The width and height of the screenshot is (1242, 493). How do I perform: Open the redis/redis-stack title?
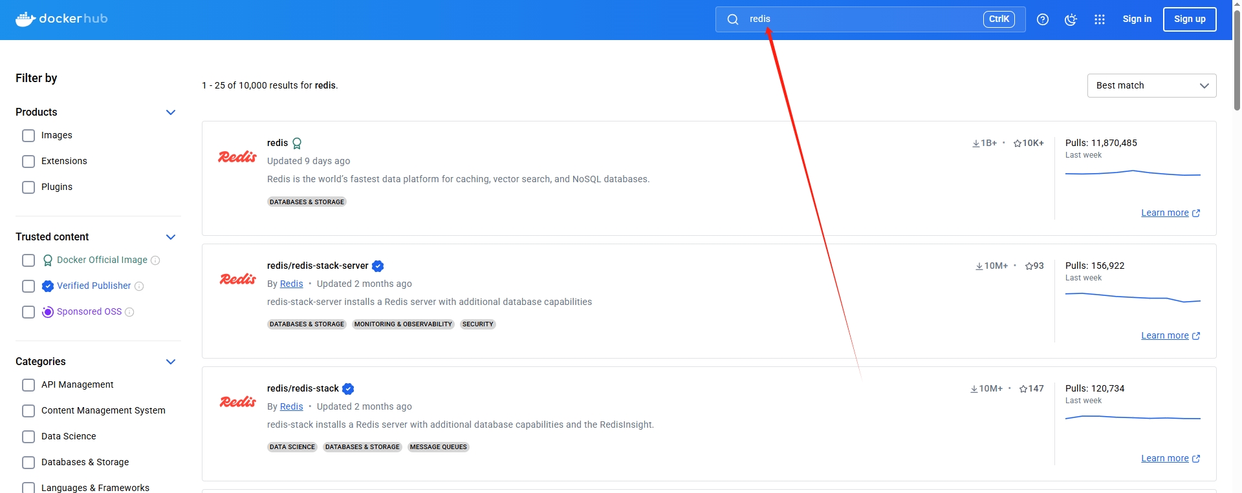tap(303, 388)
